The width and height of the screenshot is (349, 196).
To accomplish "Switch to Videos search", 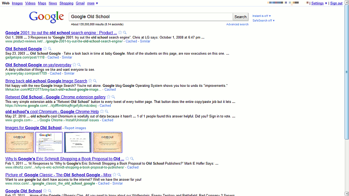I will click(x=30, y=3).
